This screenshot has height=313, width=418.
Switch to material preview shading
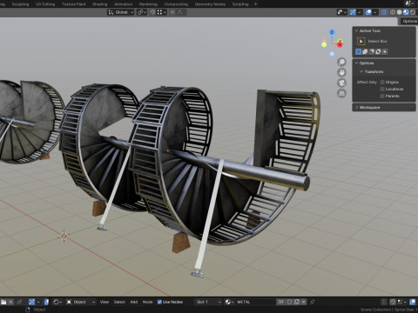(406, 12)
